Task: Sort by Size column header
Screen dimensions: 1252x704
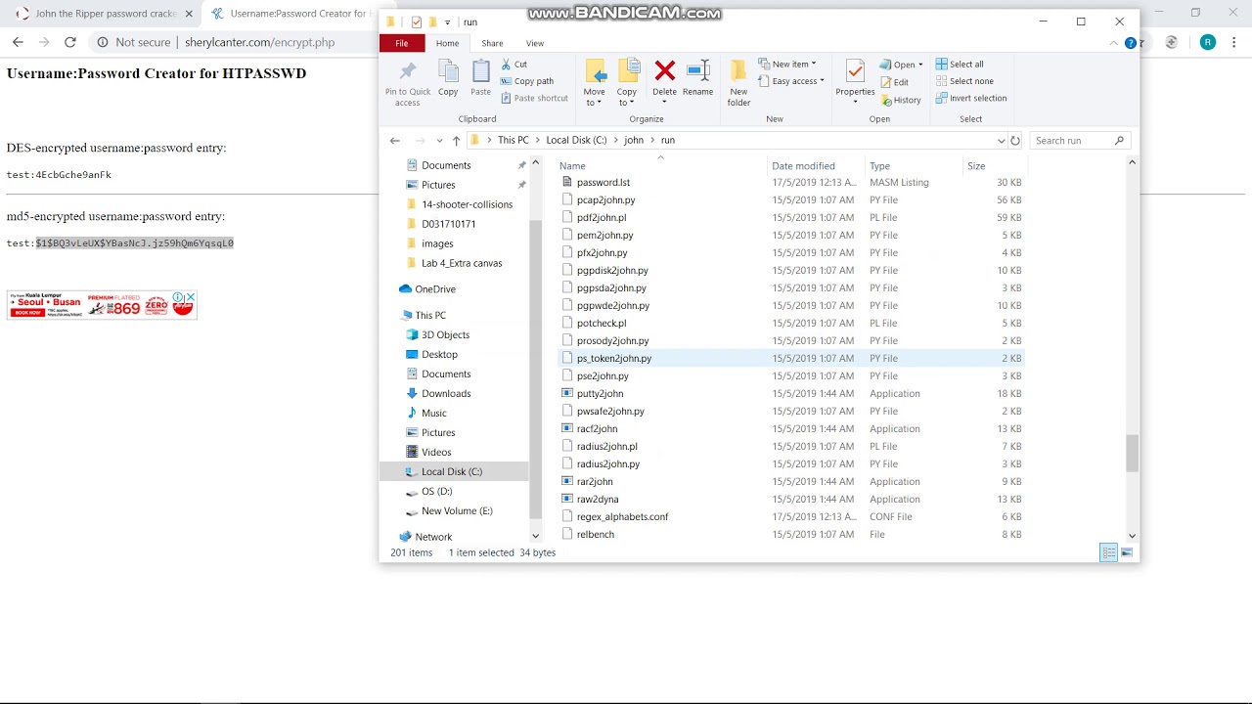Action: coord(994,166)
